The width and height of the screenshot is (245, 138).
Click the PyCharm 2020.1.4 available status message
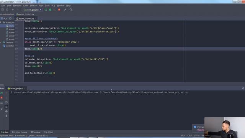[24, 136]
